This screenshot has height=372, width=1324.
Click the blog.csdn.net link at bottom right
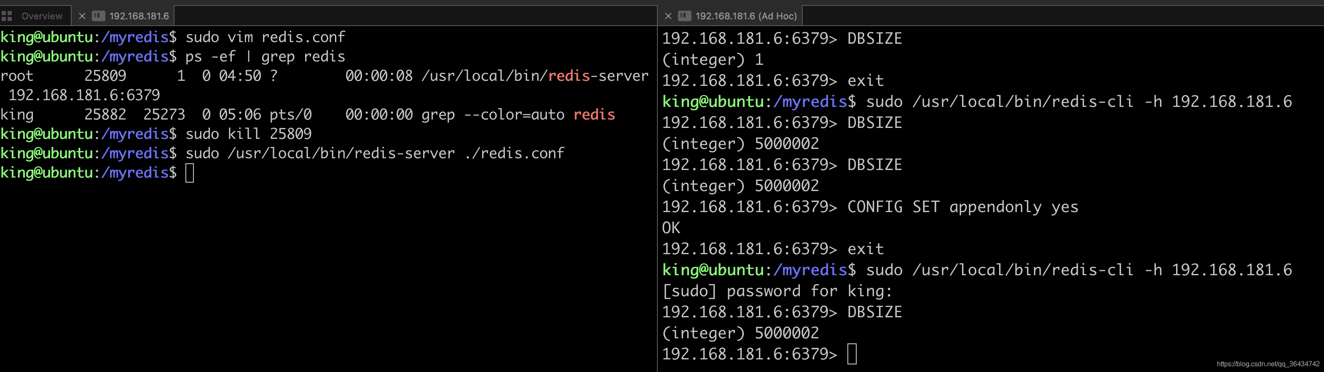coord(1268,364)
